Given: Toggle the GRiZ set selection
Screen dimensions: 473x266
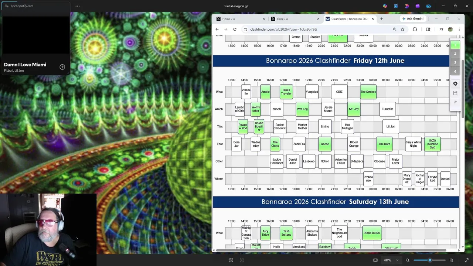Looking at the screenshot, I should pos(339,92).
